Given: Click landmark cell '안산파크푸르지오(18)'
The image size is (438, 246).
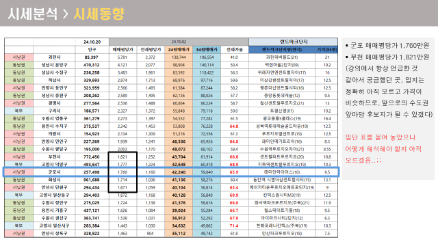Looking at the screenshot, I should (282, 234).
